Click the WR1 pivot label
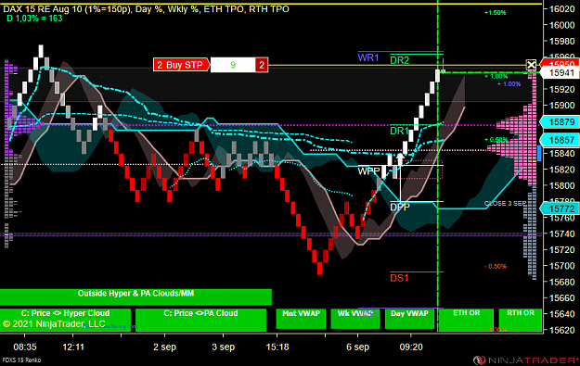The height and width of the screenshot is (366, 580). 368,57
